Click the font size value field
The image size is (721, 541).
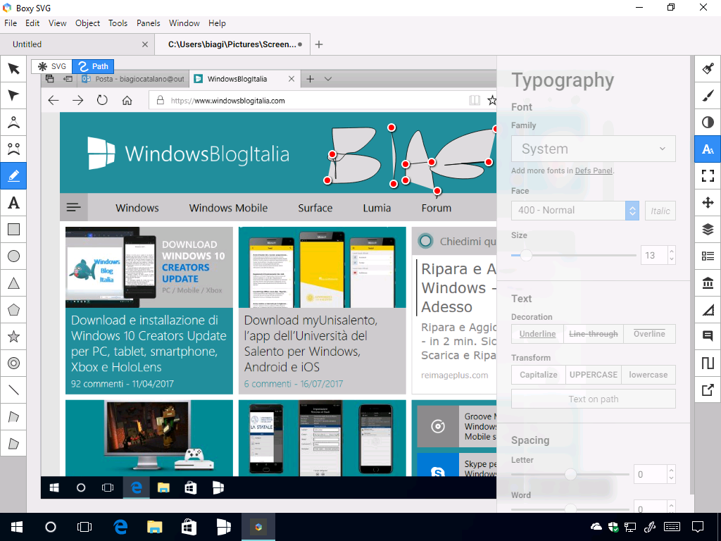[x=654, y=255]
